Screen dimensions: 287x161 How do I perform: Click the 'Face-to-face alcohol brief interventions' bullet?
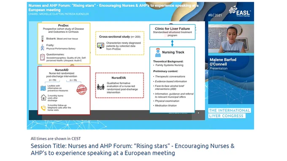[x=169, y=87]
